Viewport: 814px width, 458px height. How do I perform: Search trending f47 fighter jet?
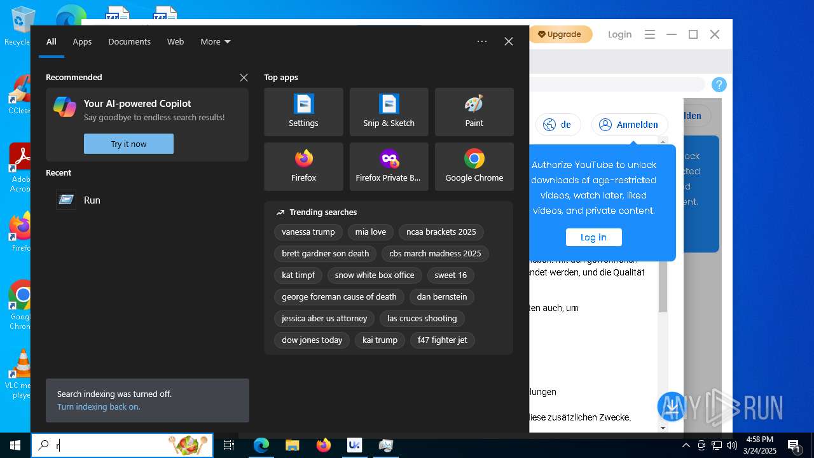click(x=443, y=340)
